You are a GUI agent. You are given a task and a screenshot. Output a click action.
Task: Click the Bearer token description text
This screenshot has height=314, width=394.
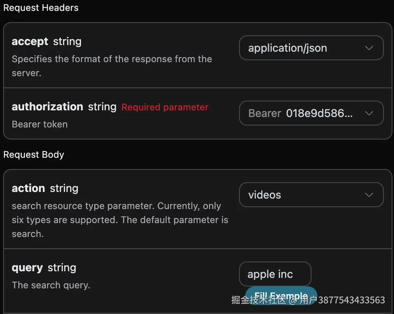coord(40,124)
